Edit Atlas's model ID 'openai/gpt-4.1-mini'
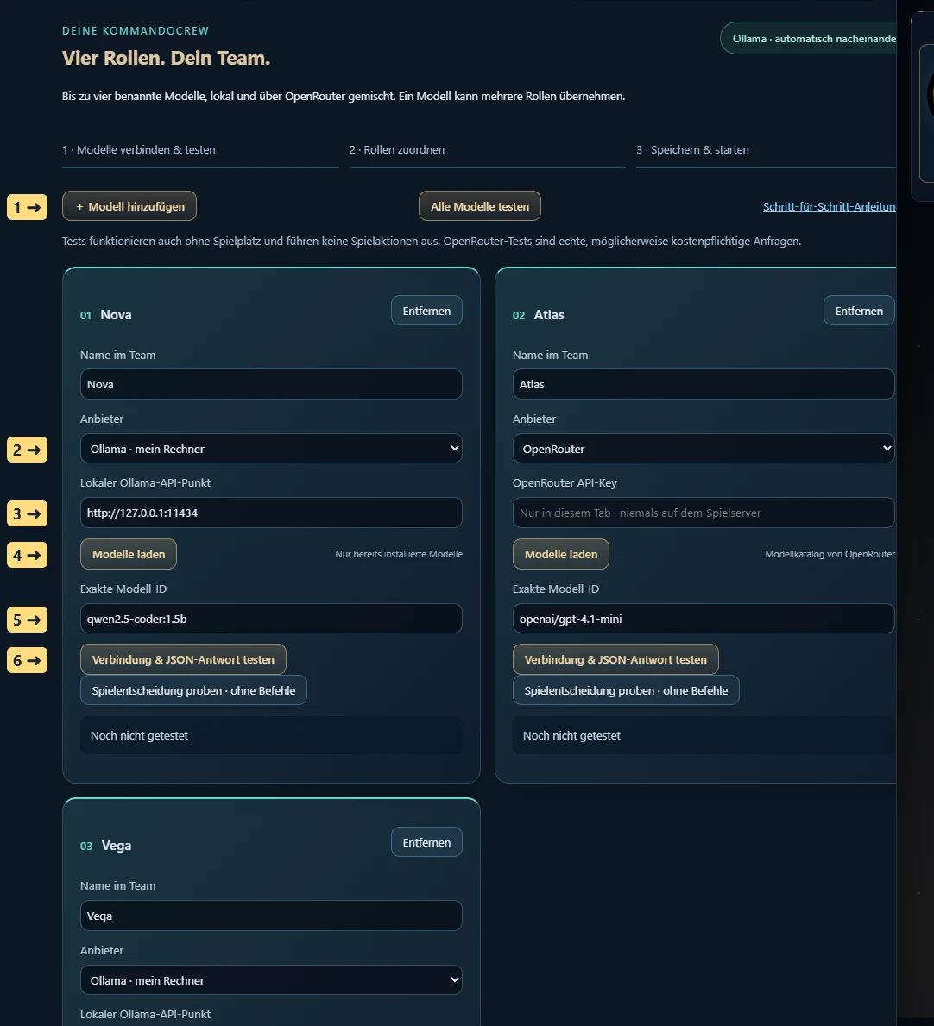 (703, 619)
